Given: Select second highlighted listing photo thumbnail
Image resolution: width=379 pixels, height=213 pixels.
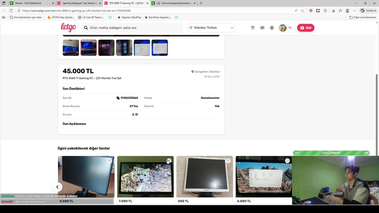Looking at the screenshot, I should (x=89, y=48).
